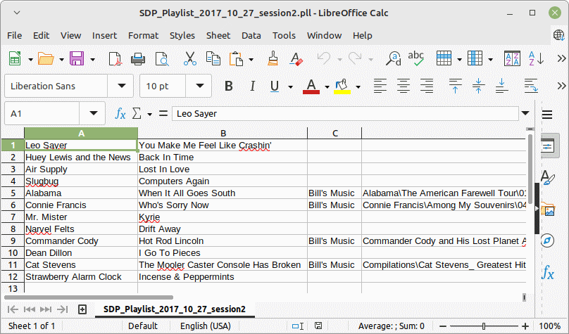Open the font color dropdown arrow

327,87
